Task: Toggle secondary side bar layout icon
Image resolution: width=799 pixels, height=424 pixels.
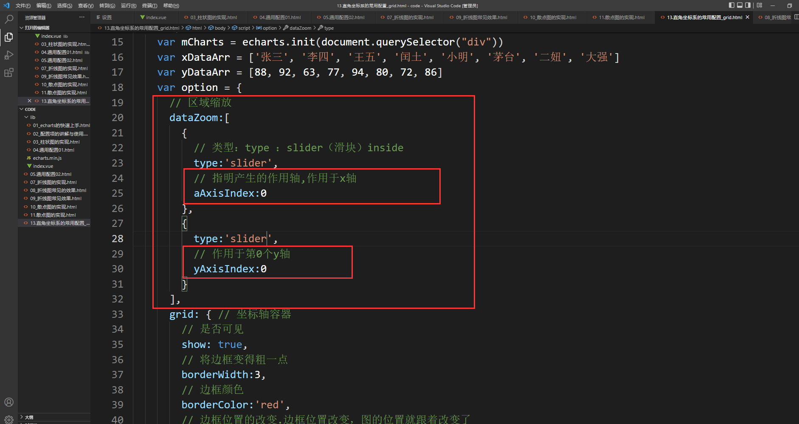Action: 748,6
